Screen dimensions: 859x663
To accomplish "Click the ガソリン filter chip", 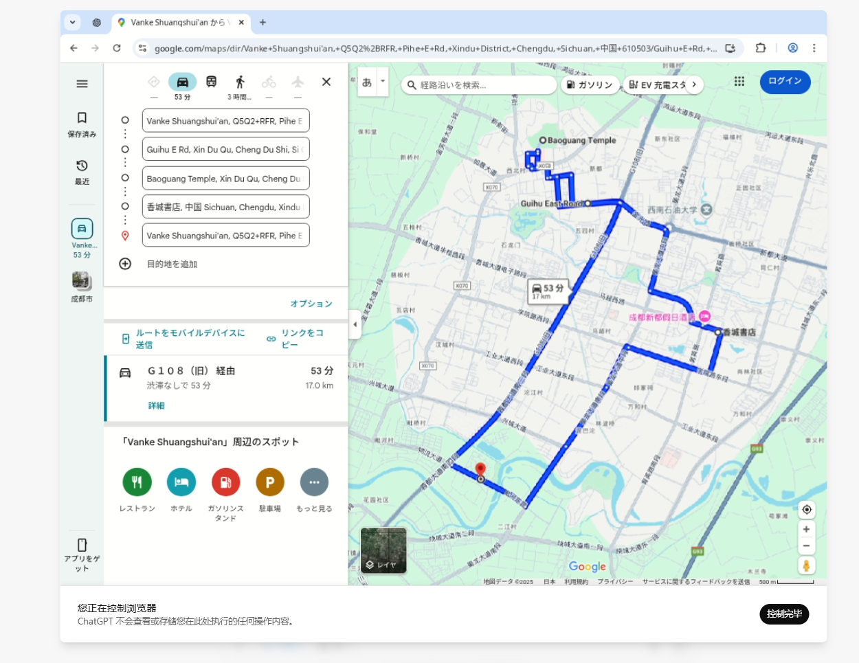I will click(x=590, y=85).
